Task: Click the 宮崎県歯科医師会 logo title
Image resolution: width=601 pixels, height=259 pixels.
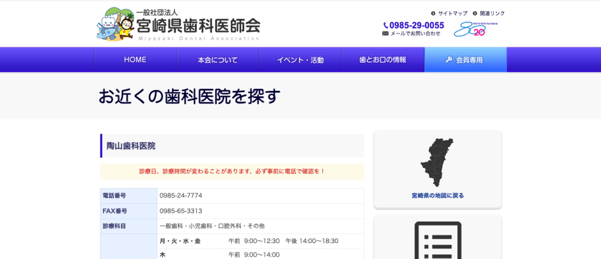Action: coord(198,25)
